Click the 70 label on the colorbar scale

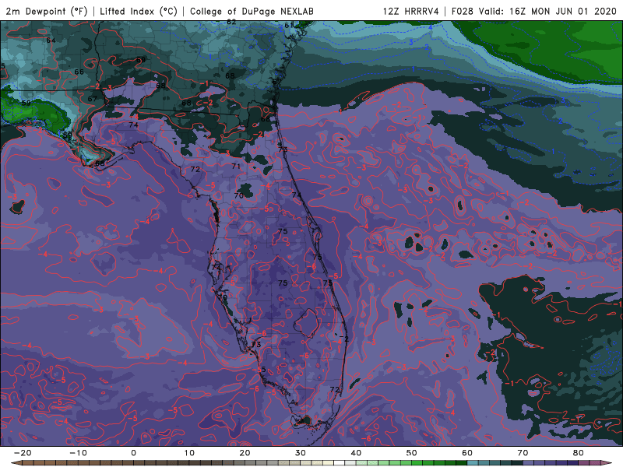point(523,453)
